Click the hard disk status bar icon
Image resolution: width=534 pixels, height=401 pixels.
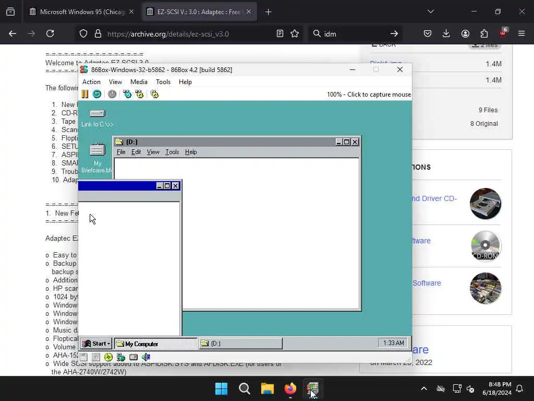[x=133, y=357]
